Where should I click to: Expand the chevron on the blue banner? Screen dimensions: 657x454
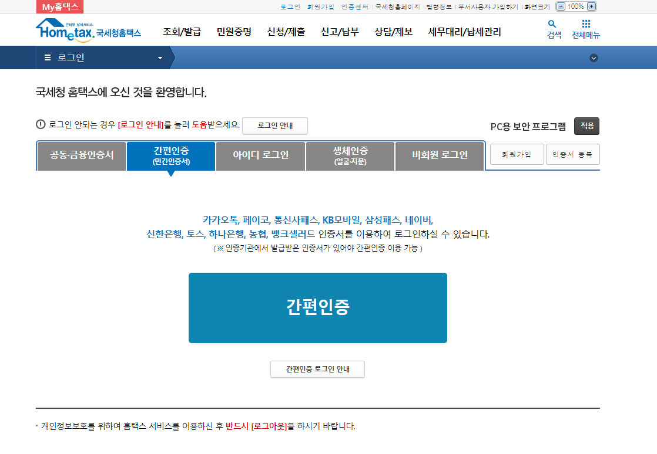click(594, 58)
